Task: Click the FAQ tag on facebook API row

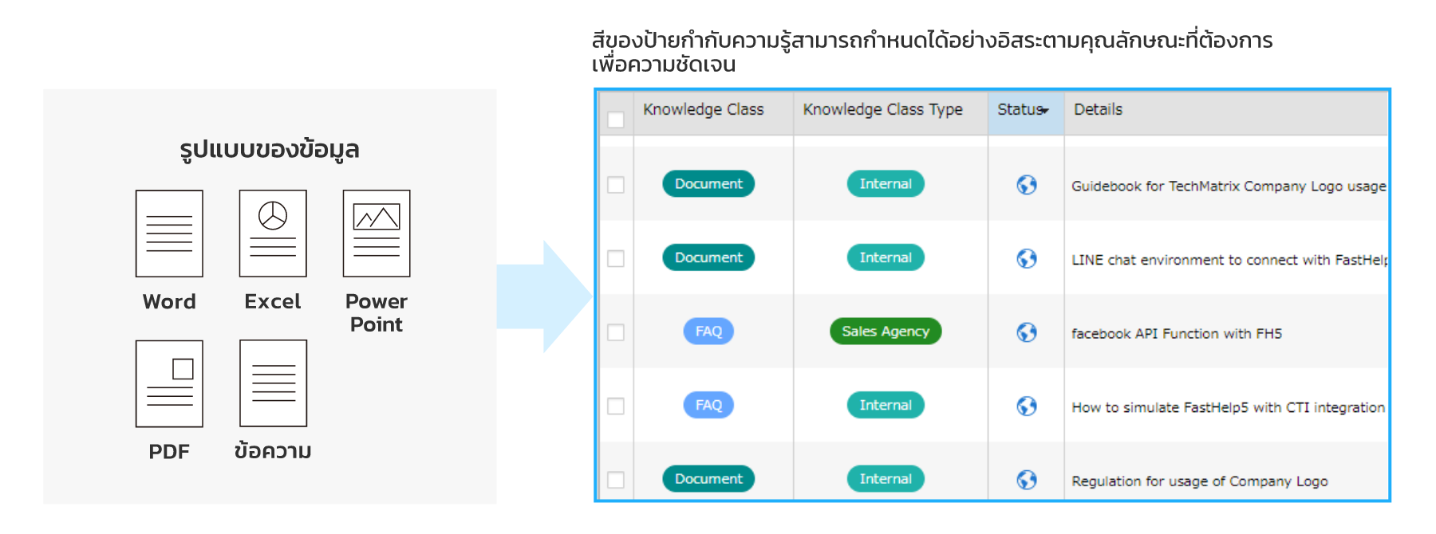Action: pos(708,331)
